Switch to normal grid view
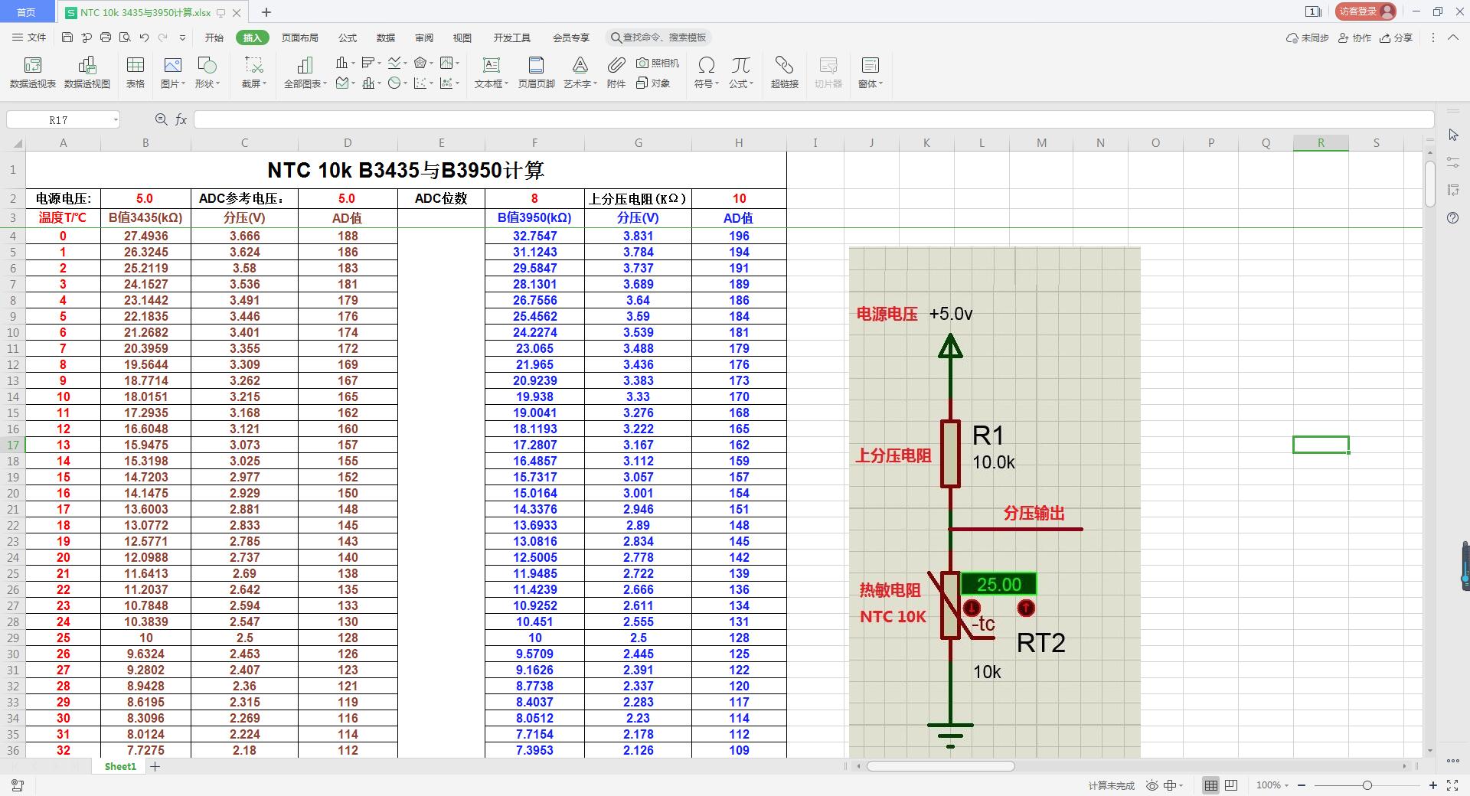The image size is (1470, 796). point(1210,785)
